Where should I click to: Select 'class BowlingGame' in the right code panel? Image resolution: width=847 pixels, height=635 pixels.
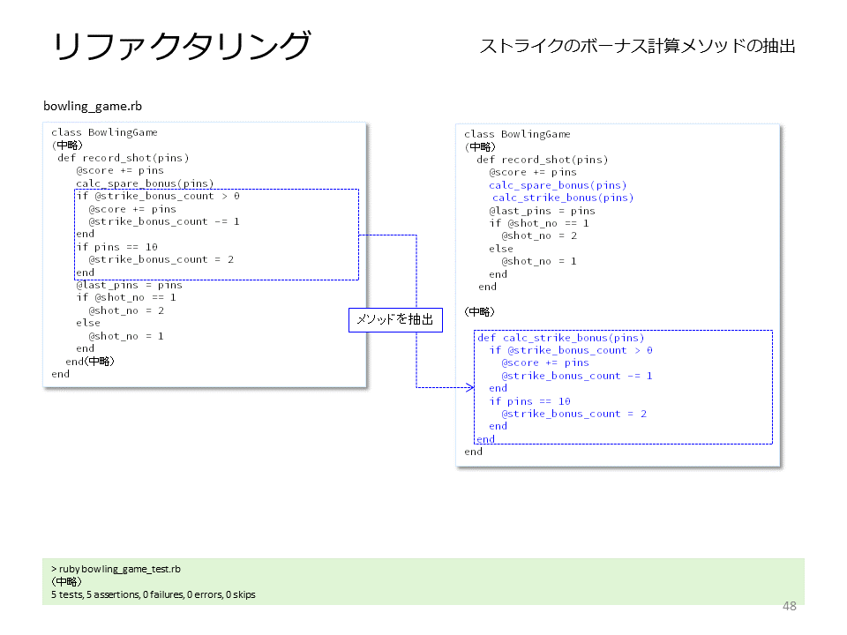517,134
